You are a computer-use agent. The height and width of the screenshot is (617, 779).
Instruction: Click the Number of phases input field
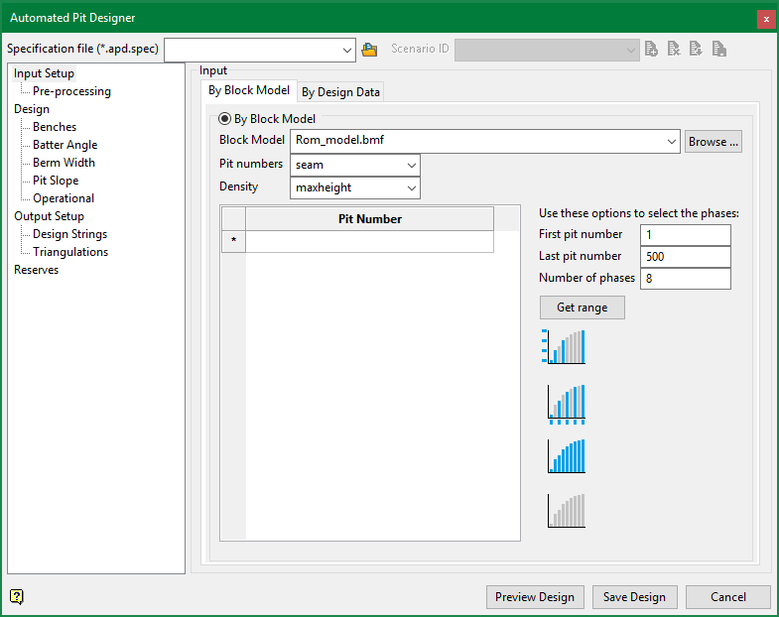click(685, 279)
